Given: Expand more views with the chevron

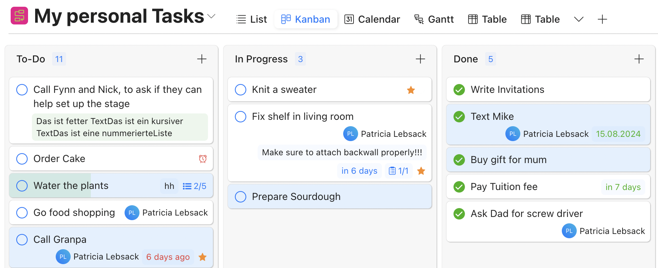Looking at the screenshot, I should (x=579, y=19).
